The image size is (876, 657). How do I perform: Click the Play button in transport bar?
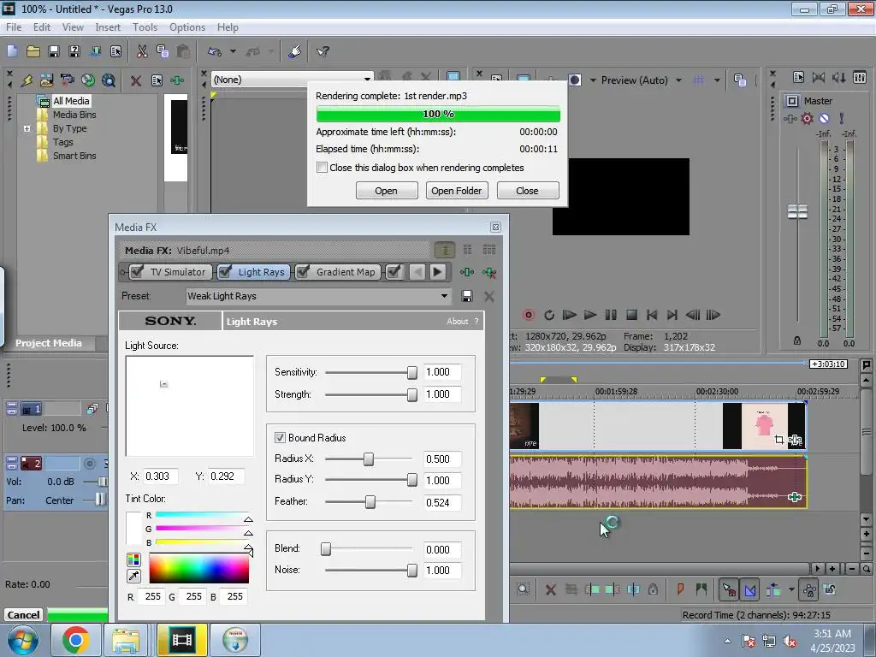[x=590, y=315]
